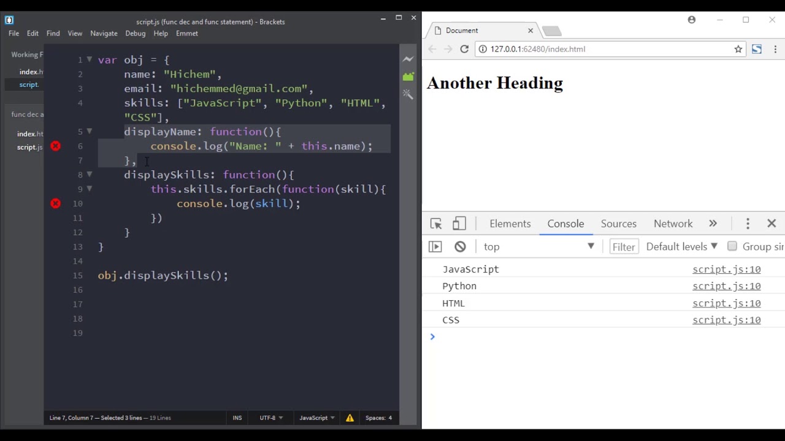Screen dimensions: 785x441
Task: Open the console context dropdown showing top
Action: pyautogui.click(x=538, y=246)
